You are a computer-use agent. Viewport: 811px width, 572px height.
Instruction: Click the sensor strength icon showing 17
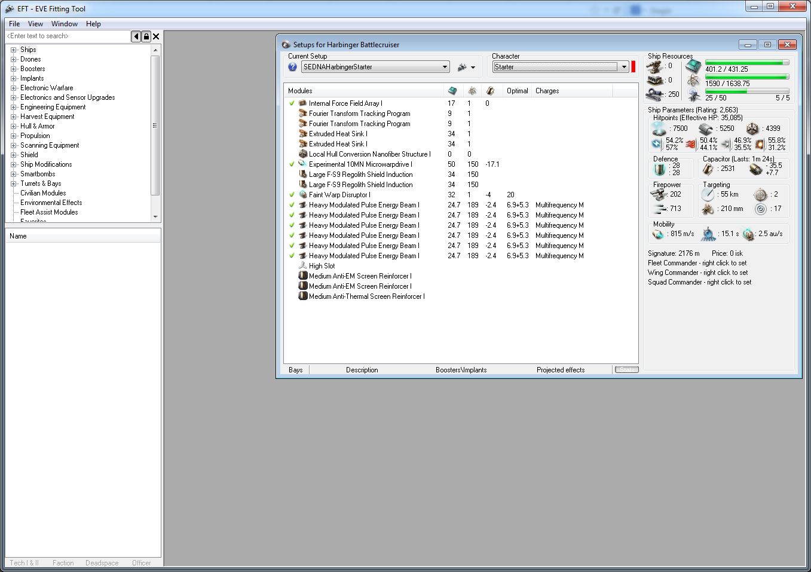(x=760, y=209)
